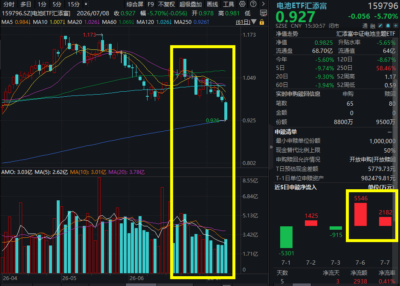Click the pencil edit note icon
Image resolution: width=400 pixels, height=286 pixels.
pyautogui.click(x=380, y=26)
